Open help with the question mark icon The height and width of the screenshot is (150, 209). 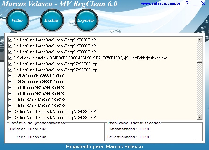pyautogui.click(x=187, y=3)
